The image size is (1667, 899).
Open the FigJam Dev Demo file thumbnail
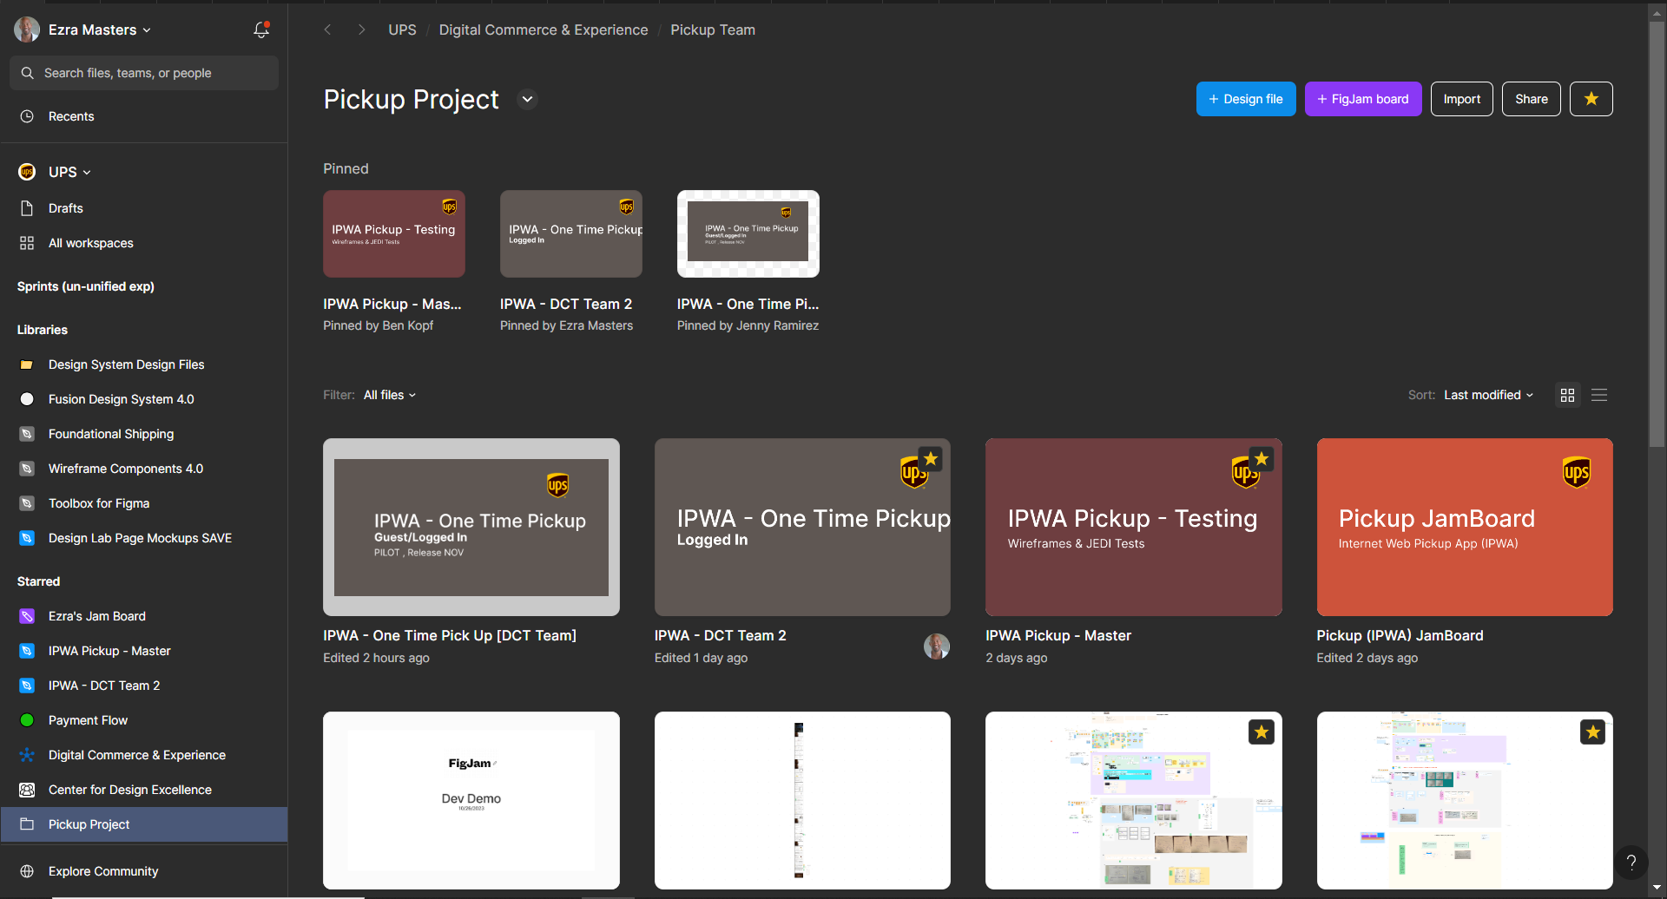(471, 800)
